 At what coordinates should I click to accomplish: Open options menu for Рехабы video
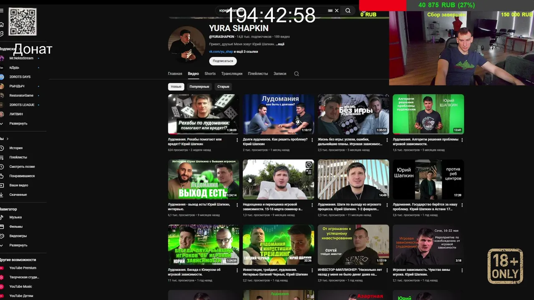pyautogui.click(x=237, y=140)
